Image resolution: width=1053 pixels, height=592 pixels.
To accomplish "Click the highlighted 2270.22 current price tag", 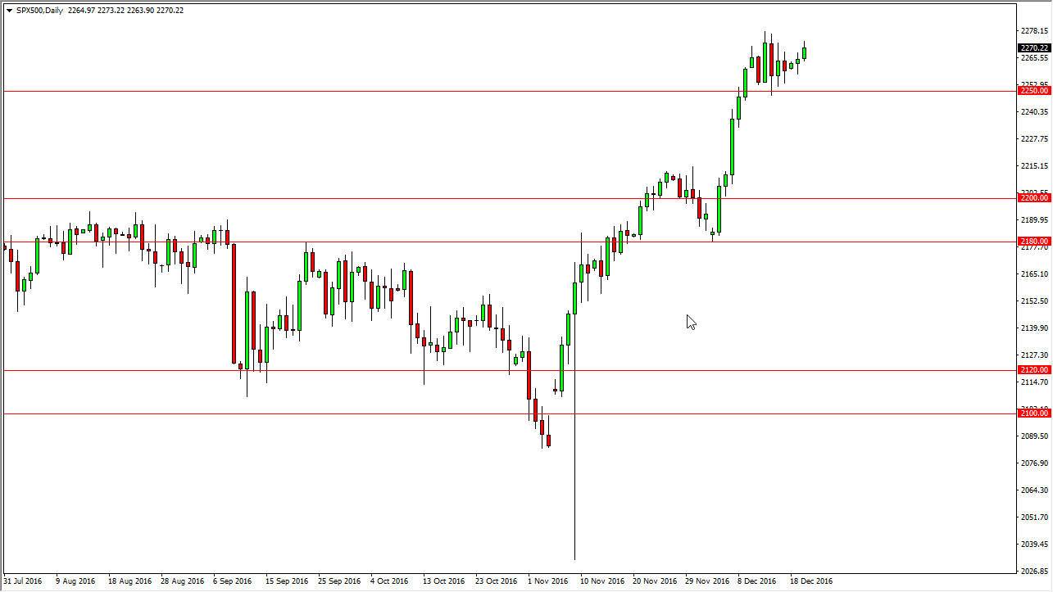I will click(x=1033, y=47).
